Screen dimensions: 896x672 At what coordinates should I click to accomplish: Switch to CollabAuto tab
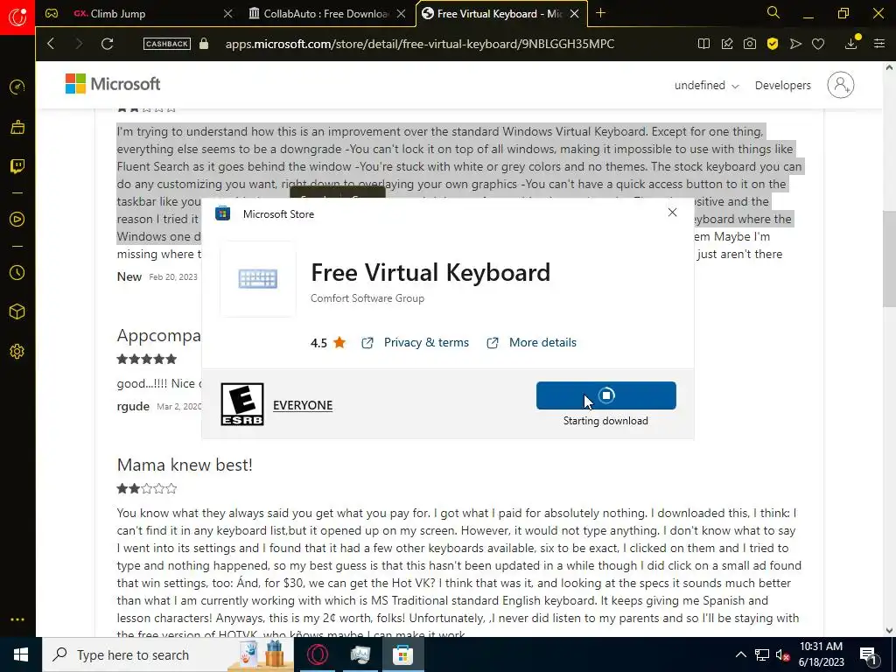(x=325, y=14)
